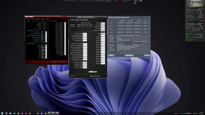The image size is (205, 115).
Task: Click Close button in AIDA64 benchmark window
Action: coord(147,55)
